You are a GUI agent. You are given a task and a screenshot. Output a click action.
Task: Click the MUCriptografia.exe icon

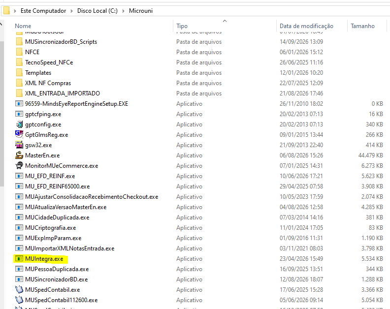click(x=19, y=228)
